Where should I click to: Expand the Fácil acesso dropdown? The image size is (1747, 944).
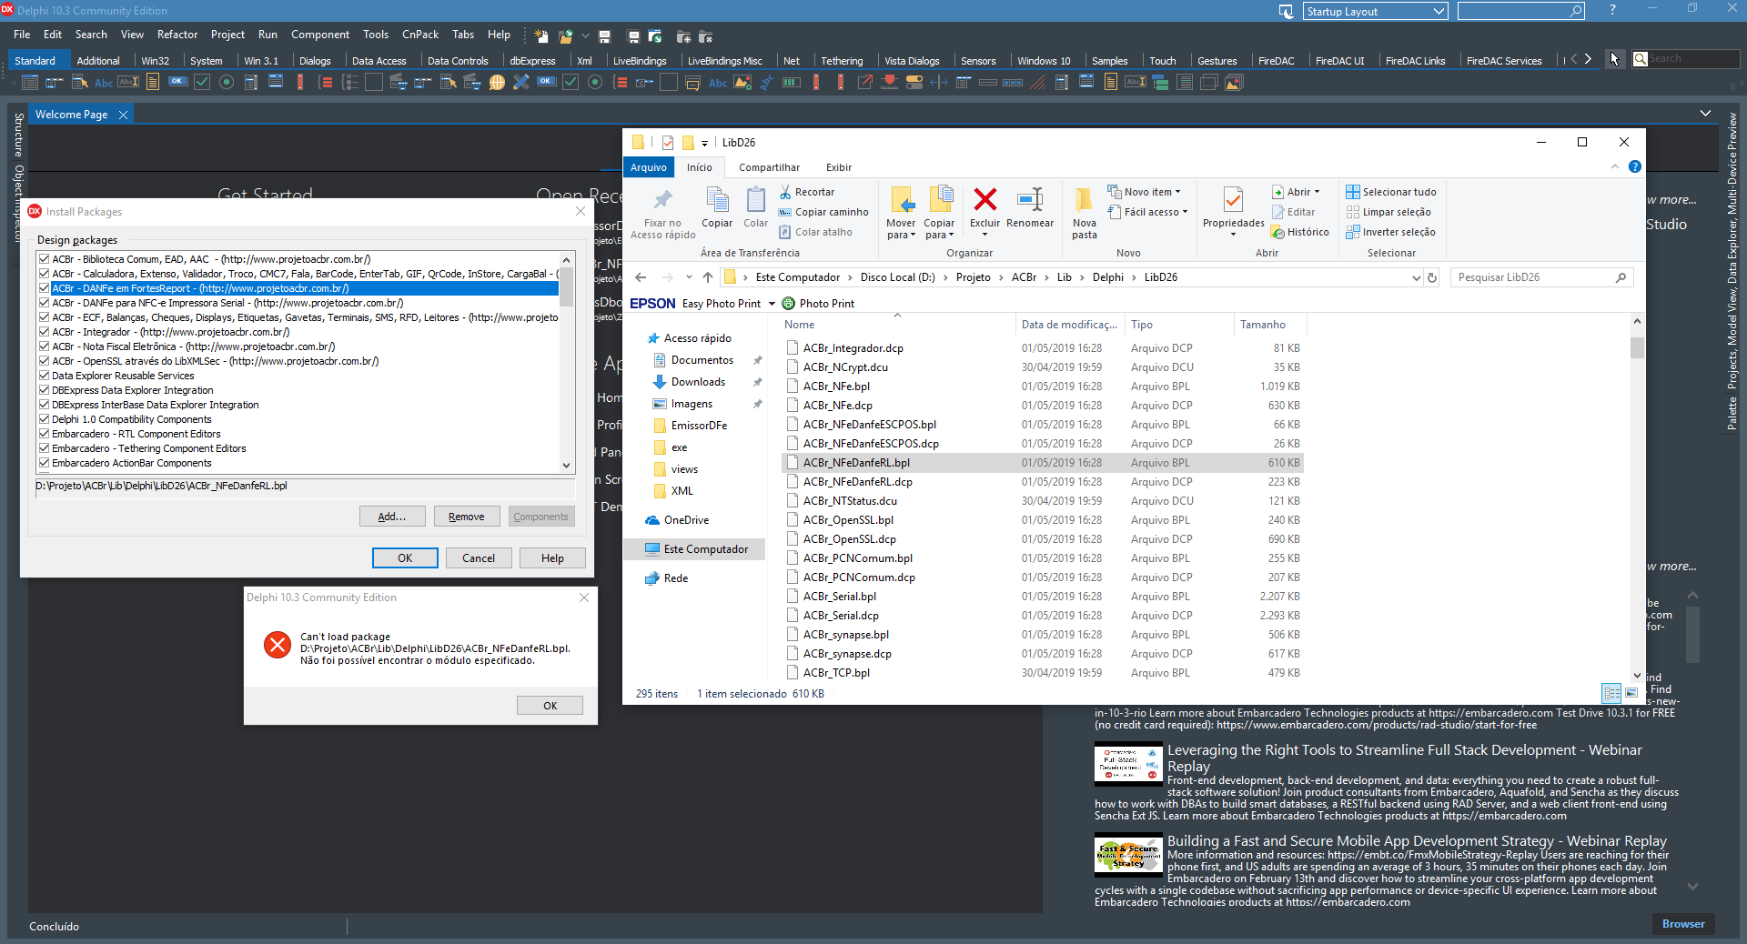(x=1185, y=212)
